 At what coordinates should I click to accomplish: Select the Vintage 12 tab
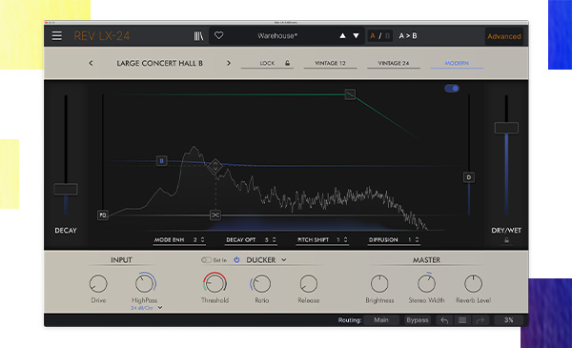pyautogui.click(x=330, y=63)
